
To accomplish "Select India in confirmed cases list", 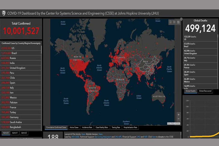I will tap(21, 63).
